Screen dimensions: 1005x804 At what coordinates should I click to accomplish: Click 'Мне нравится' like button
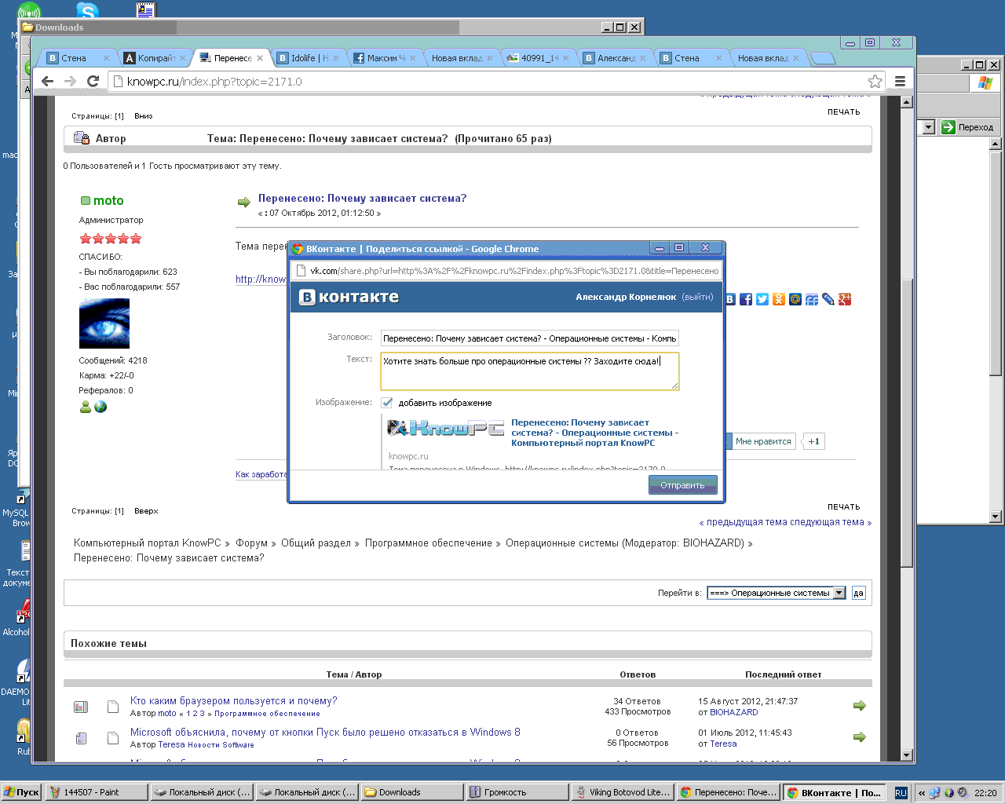click(x=763, y=441)
